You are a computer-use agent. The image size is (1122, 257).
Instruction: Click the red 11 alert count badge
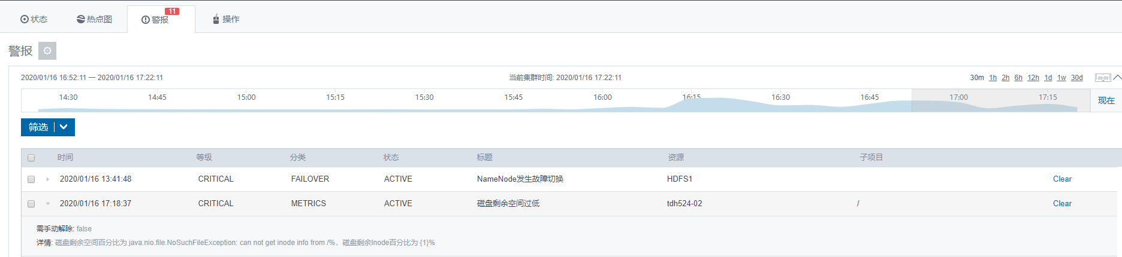(172, 11)
